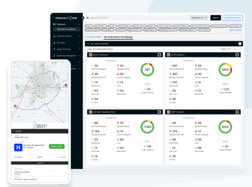Click green status button on phone
The width and height of the screenshot is (252, 187).
(x=57, y=146)
